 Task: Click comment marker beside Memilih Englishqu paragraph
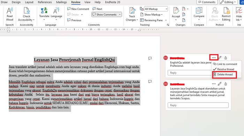(x=150, y=81)
